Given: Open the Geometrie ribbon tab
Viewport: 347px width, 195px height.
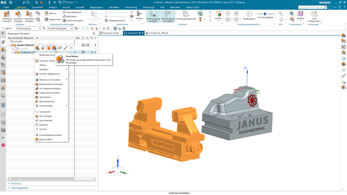Looking at the screenshot, I should (37, 7).
